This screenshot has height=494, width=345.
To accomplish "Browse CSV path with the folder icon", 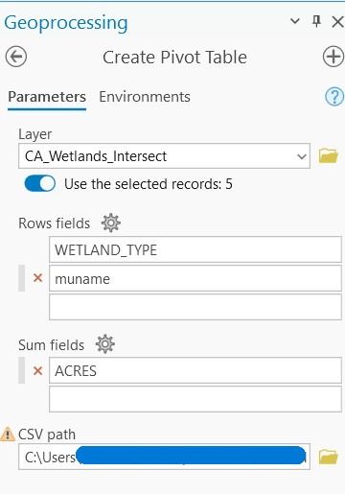I will (x=329, y=457).
